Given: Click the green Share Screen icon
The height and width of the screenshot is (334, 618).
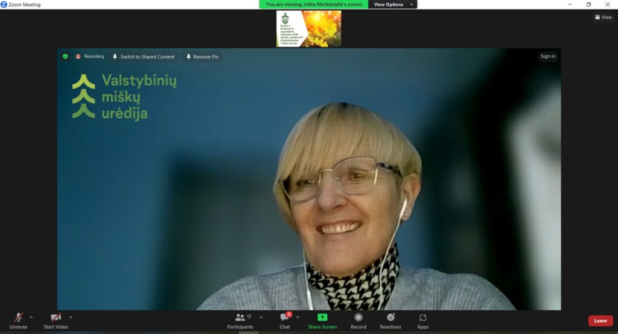Looking at the screenshot, I should tap(322, 318).
